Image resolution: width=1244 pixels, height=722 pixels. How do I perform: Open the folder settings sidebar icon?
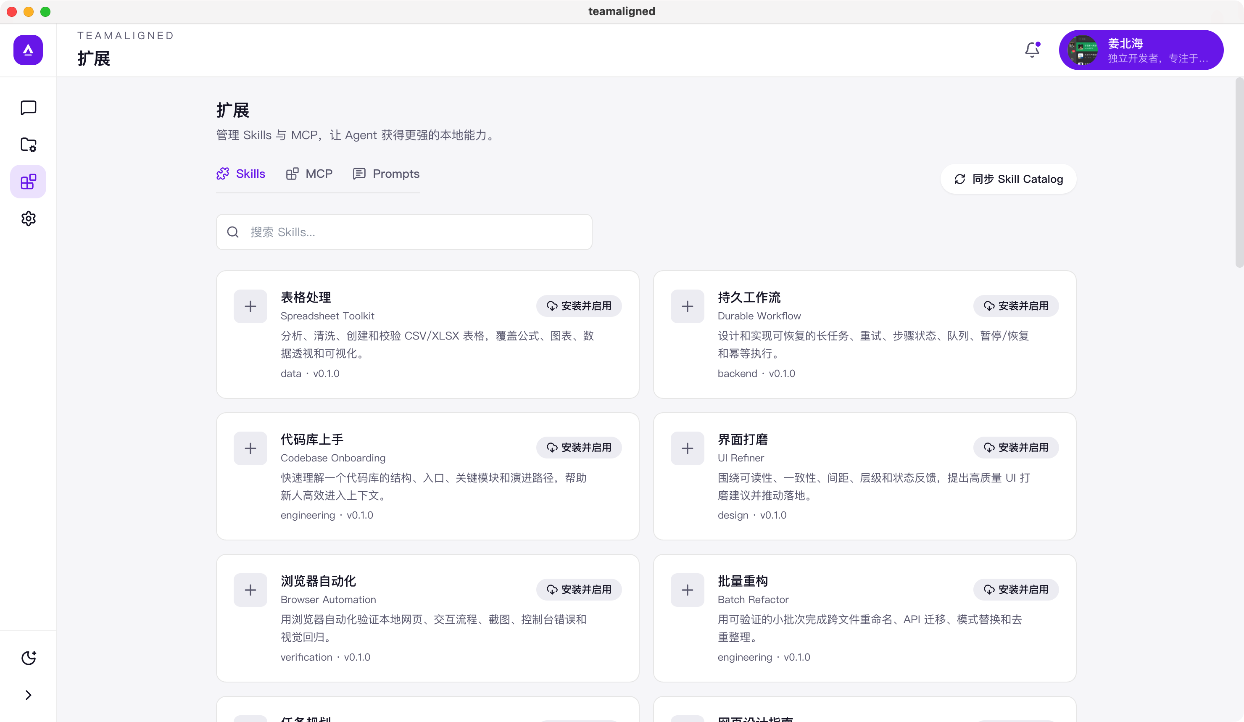(28, 145)
